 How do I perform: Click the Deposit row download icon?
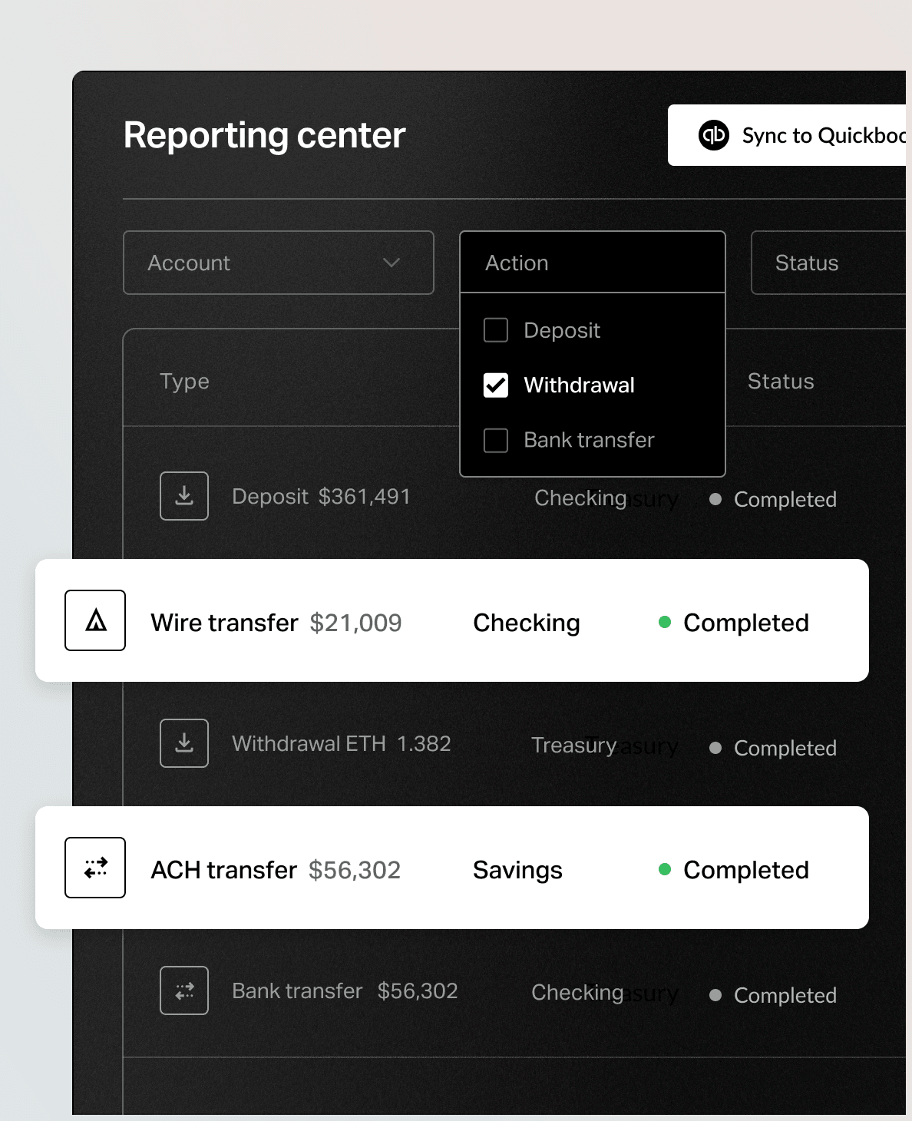183,496
